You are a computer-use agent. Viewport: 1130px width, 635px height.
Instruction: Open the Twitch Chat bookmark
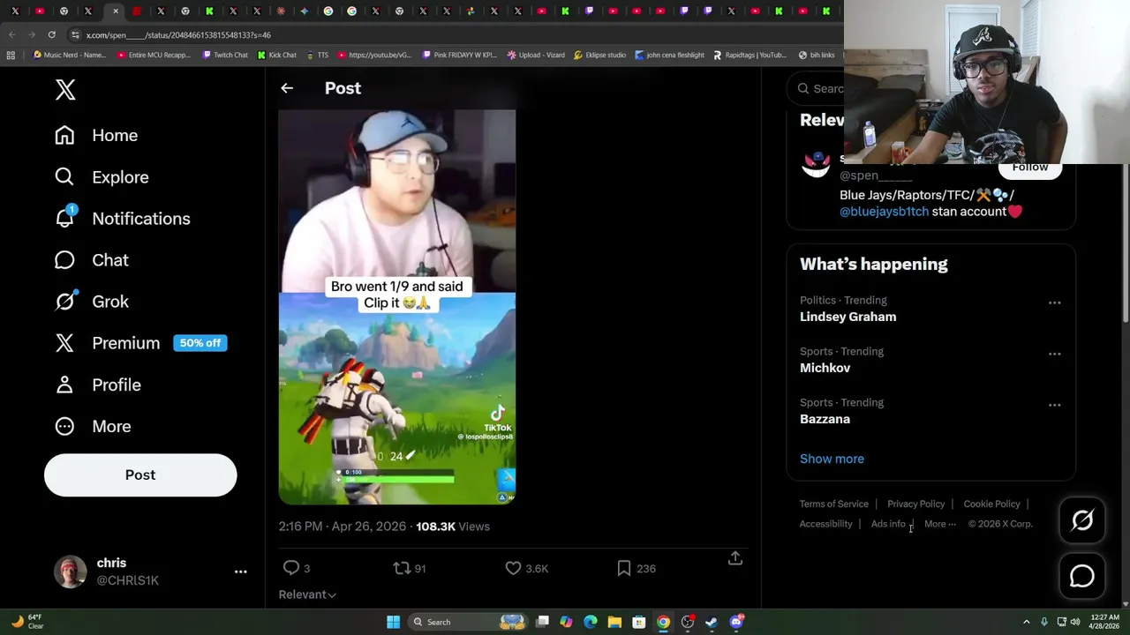click(x=225, y=55)
